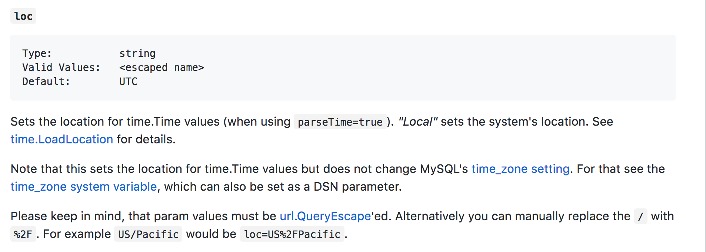
Task: Open the time.LoadLocation link
Action: point(61,139)
